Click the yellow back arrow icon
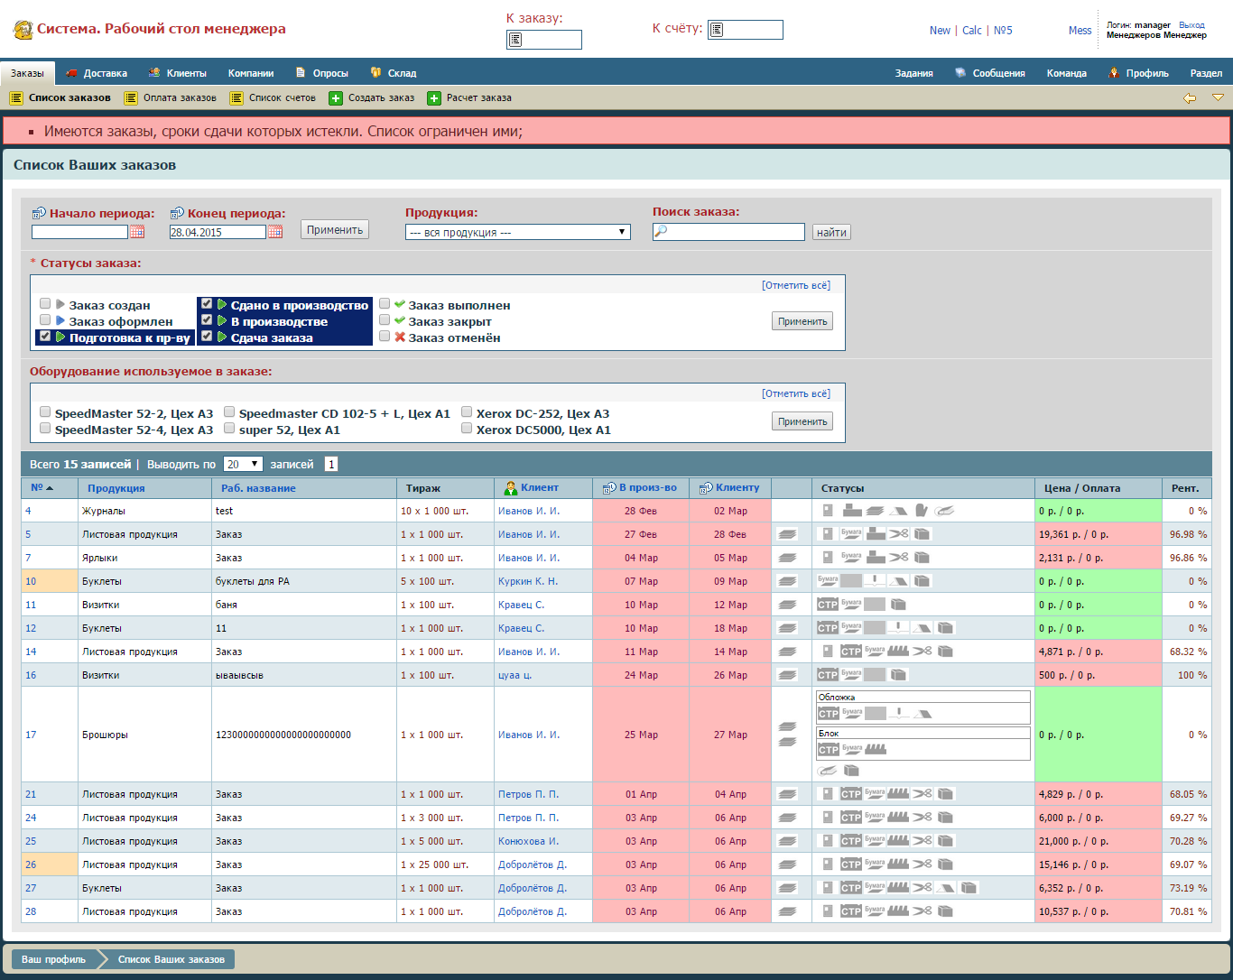Image resolution: width=1233 pixels, height=980 pixels. click(1190, 98)
